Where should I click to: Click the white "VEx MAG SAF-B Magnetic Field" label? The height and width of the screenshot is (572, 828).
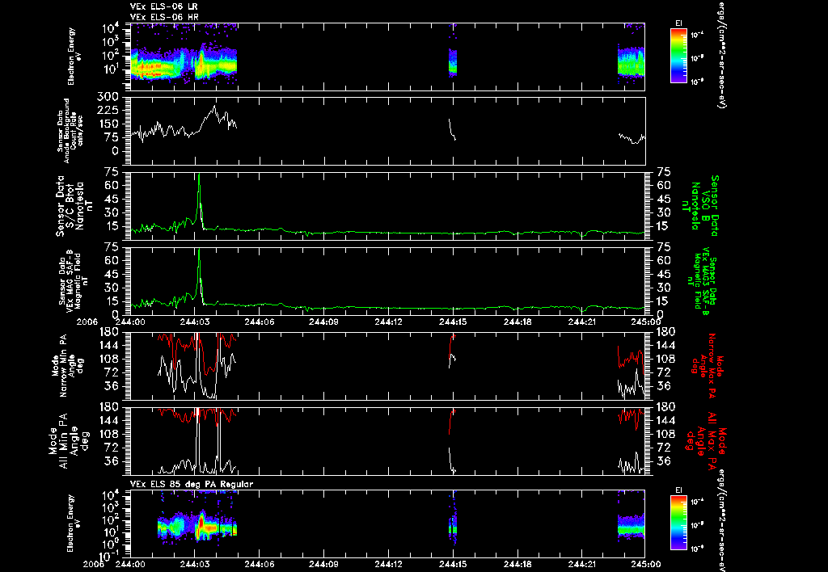pyautogui.click(x=73, y=282)
